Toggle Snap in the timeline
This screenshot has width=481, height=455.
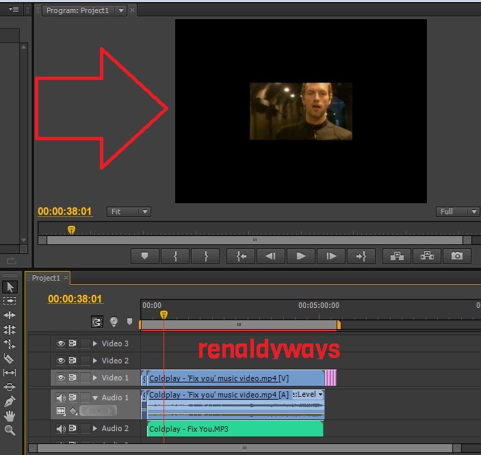click(97, 322)
